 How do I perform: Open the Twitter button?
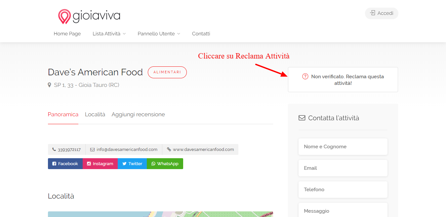click(x=132, y=164)
